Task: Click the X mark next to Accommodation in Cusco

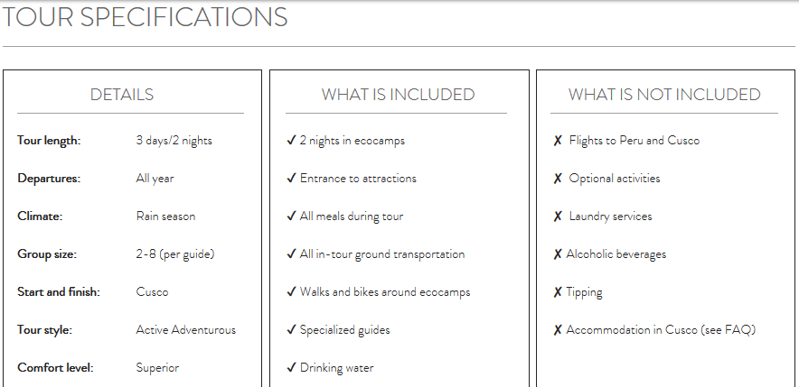Action: point(558,330)
